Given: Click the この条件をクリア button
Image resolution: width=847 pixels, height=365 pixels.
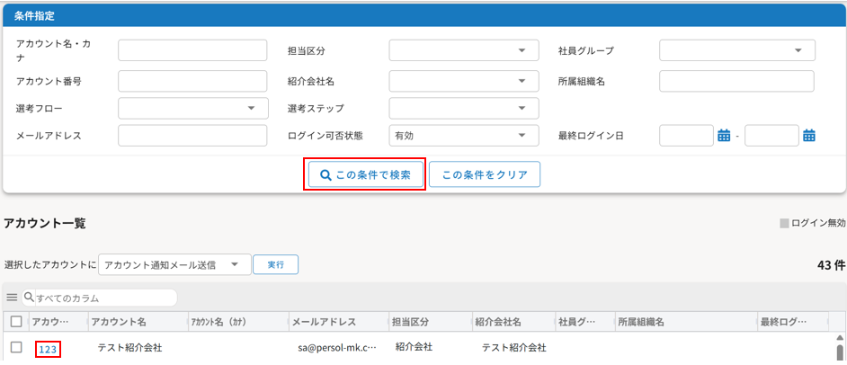Looking at the screenshot, I should tap(485, 174).
